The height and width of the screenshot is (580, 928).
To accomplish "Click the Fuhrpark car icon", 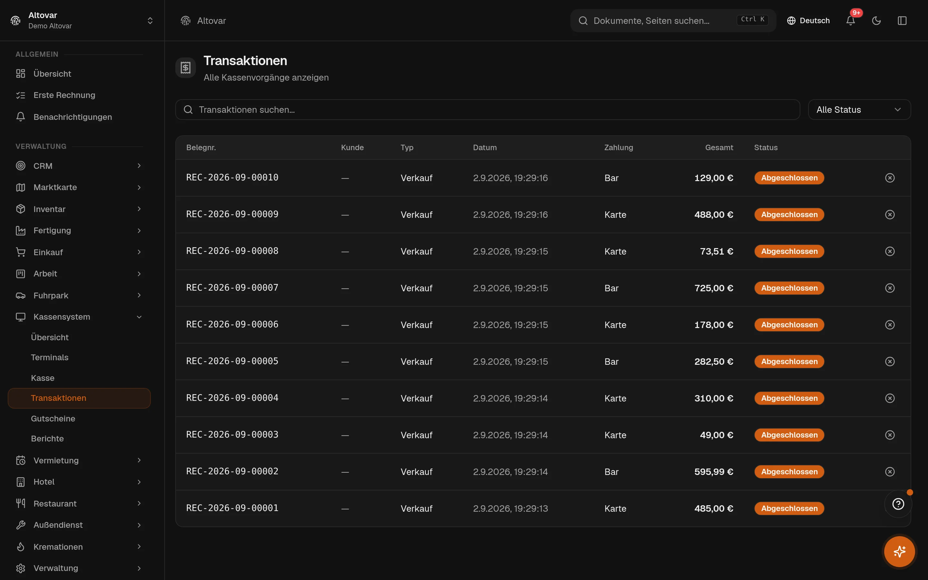I will point(21,295).
